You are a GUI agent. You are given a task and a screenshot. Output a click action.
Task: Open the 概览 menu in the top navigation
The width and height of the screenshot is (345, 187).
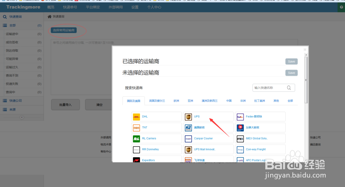click(51, 7)
